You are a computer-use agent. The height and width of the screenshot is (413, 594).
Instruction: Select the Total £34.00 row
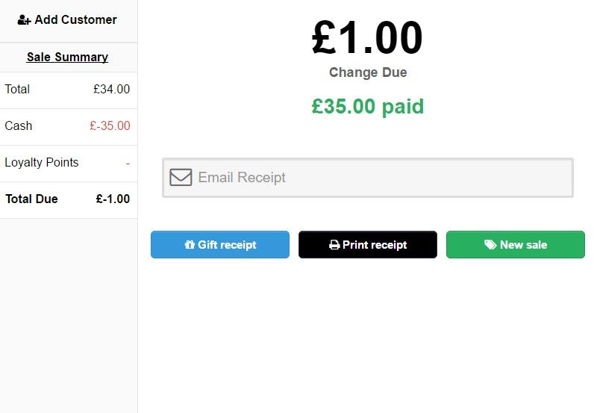click(68, 90)
